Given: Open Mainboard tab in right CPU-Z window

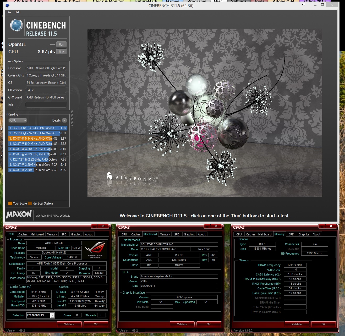Looking at the screenshot, I should click(x=265, y=234).
